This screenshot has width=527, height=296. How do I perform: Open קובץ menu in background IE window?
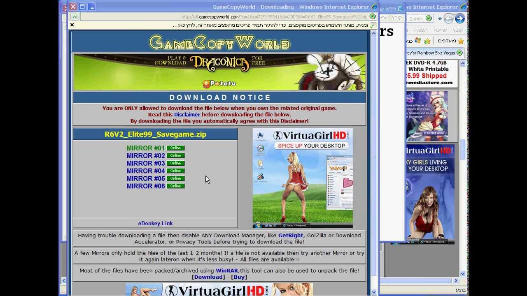tap(458, 30)
